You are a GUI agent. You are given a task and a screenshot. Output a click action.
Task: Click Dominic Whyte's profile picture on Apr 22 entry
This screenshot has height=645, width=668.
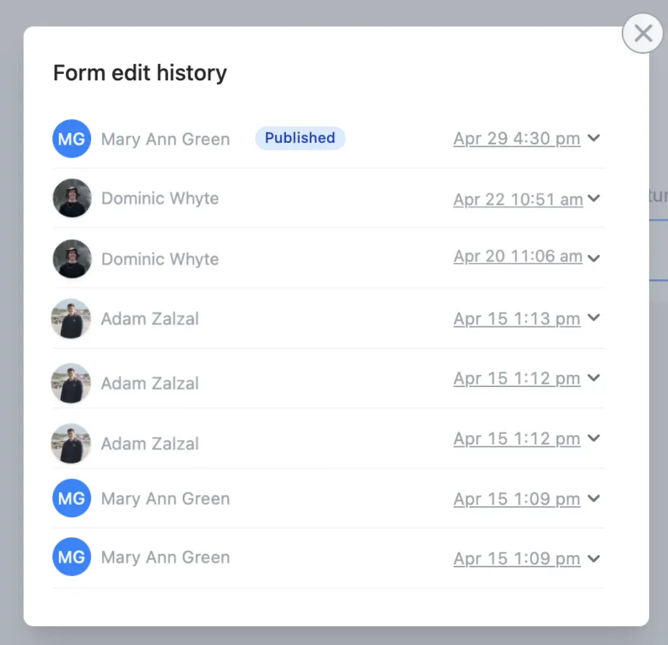(71, 198)
